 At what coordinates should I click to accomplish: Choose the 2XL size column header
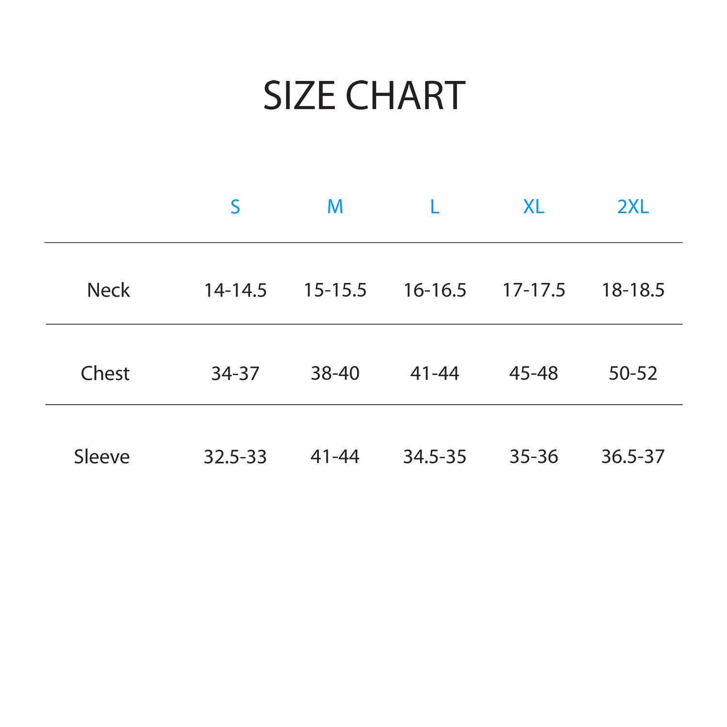[632, 207]
